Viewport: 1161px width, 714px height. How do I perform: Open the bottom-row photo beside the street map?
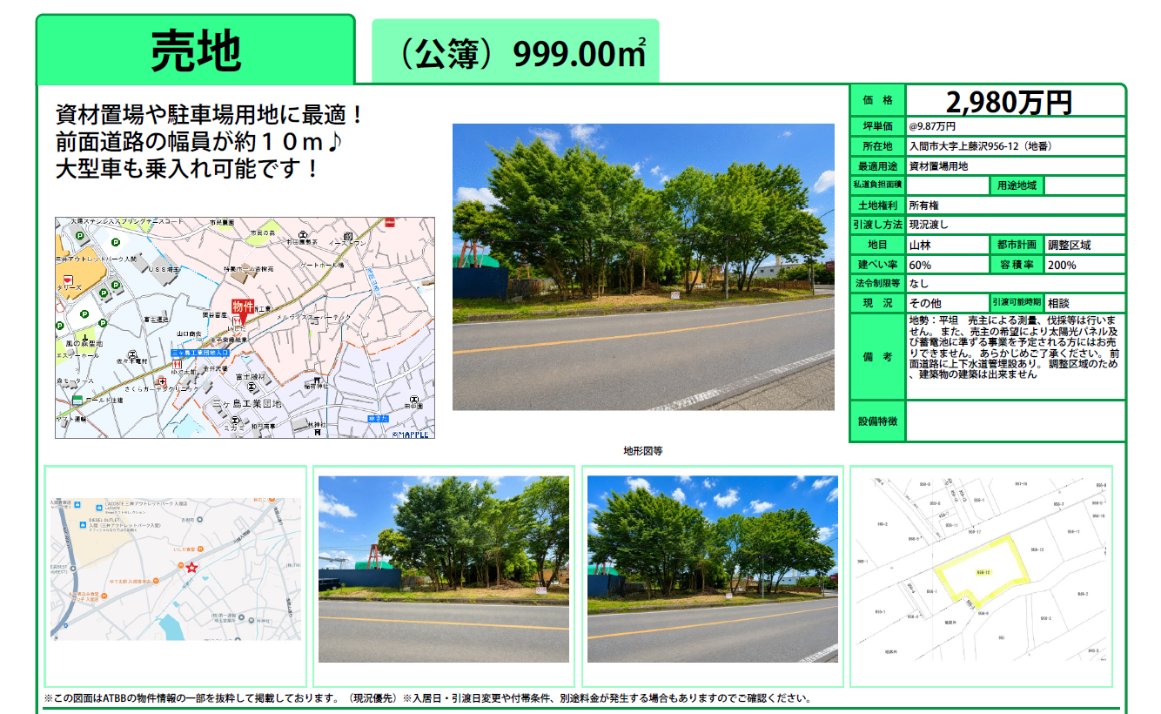444,569
